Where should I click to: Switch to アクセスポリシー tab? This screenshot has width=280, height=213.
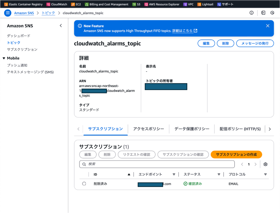148,129
